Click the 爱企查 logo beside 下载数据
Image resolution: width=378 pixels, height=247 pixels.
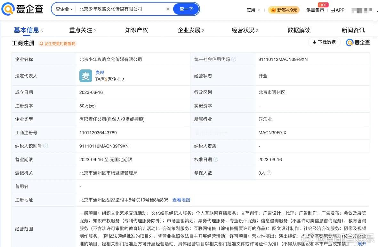pos(358,43)
